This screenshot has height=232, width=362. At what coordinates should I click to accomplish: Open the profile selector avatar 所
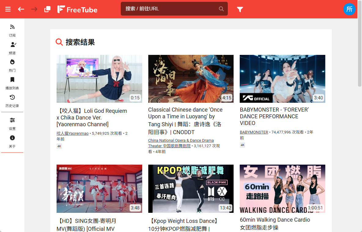(x=349, y=9)
